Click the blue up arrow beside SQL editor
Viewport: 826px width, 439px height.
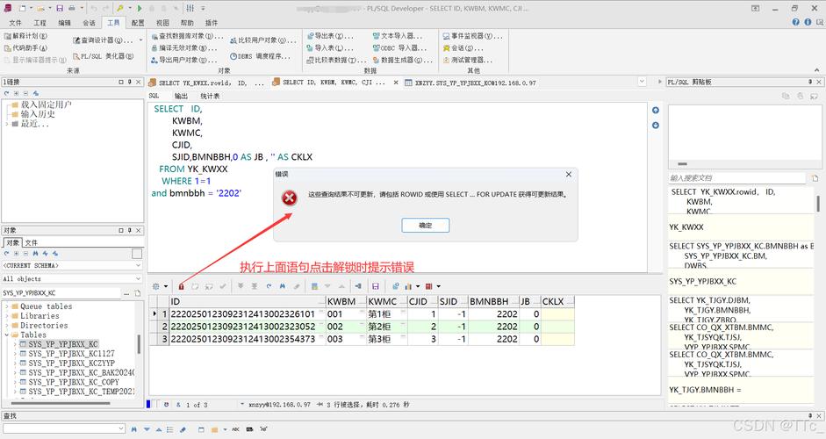tap(655, 111)
